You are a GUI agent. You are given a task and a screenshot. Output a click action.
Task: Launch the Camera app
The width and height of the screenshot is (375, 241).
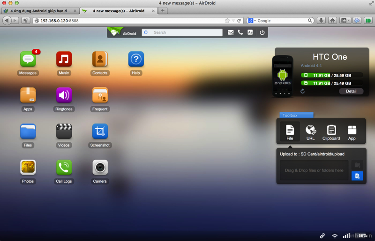(x=100, y=167)
